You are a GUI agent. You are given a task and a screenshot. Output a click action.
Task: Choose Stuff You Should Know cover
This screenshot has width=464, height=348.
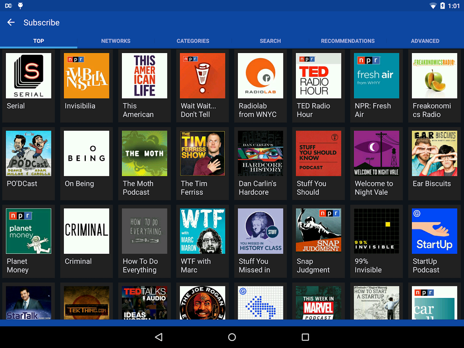(319, 154)
